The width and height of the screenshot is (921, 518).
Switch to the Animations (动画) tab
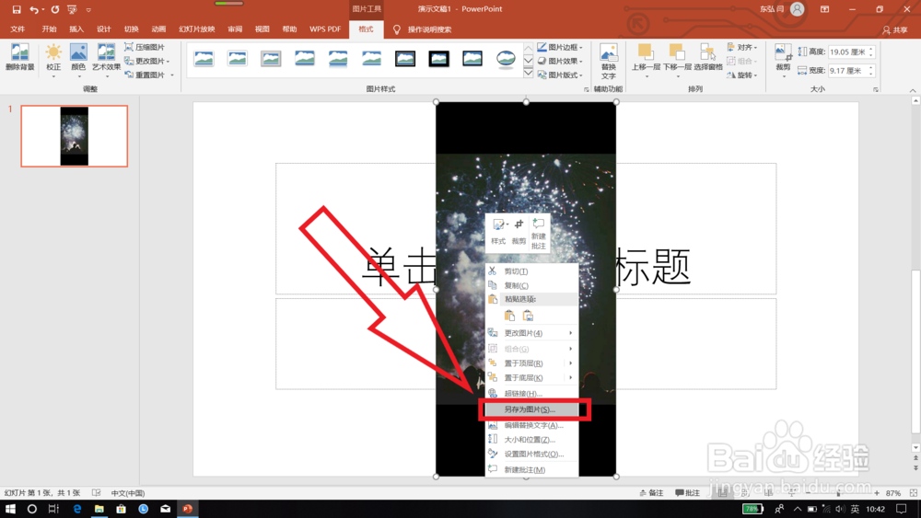[x=158, y=29]
